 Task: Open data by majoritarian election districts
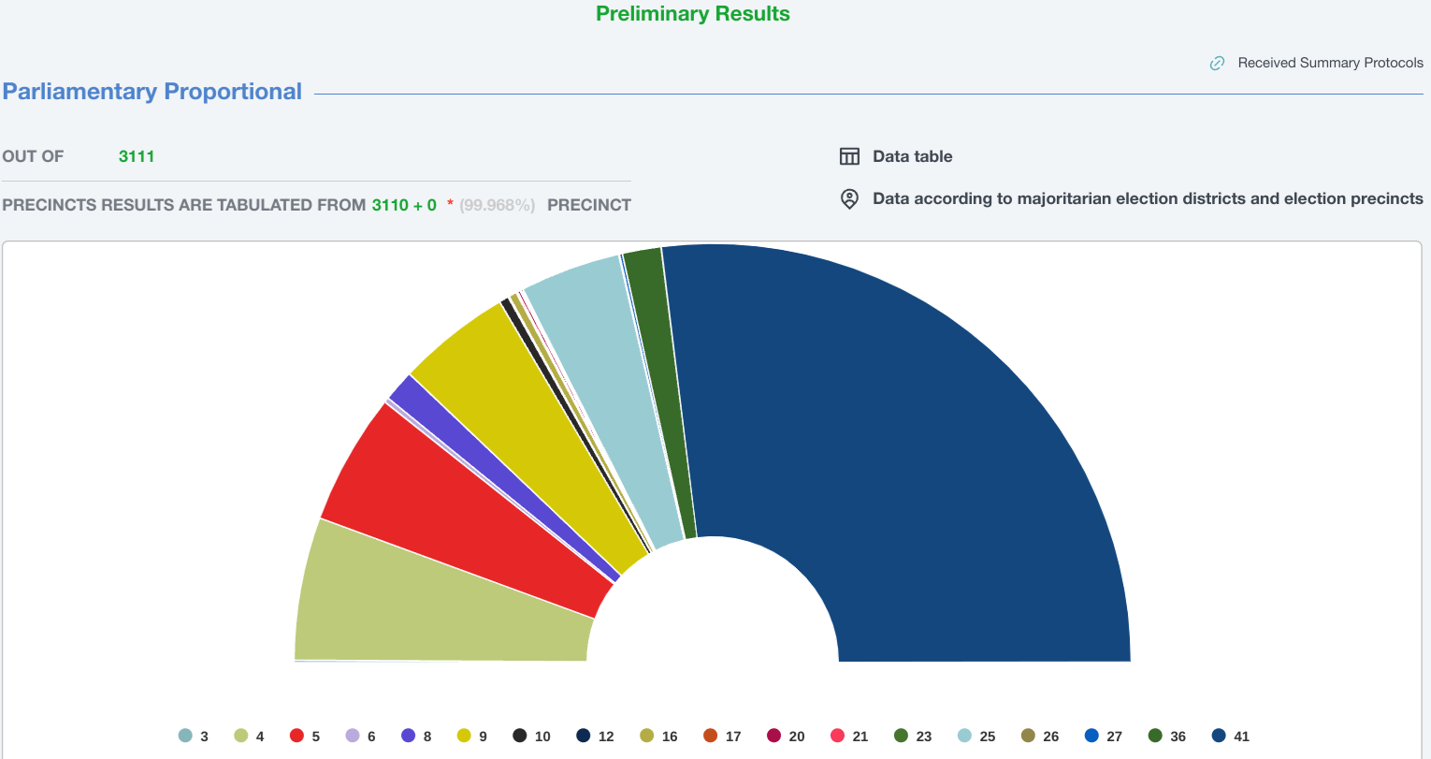pos(1147,198)
